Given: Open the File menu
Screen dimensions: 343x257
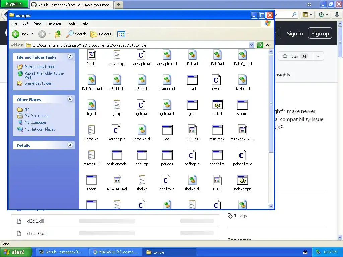Looking at the screenshot, I should pos(14,23).
